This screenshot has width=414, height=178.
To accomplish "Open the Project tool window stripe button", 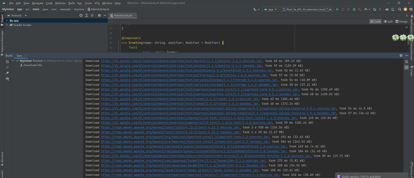I will pos(2,20).
